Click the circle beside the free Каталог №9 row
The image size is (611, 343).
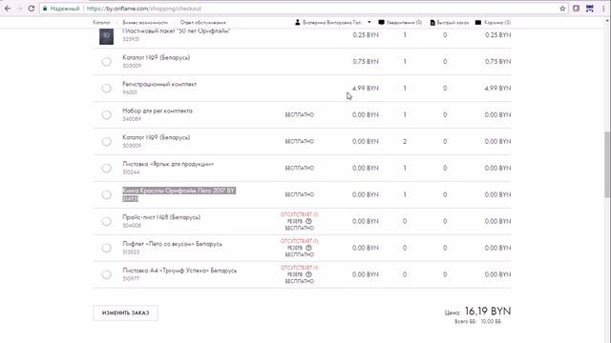point(106,142)
